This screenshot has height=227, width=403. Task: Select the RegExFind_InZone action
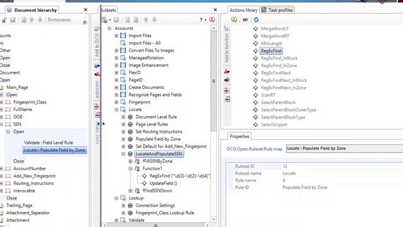click(x=279, y=66)
